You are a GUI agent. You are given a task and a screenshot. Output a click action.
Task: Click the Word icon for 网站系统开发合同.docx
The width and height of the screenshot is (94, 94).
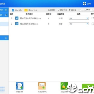coord(17,24)
